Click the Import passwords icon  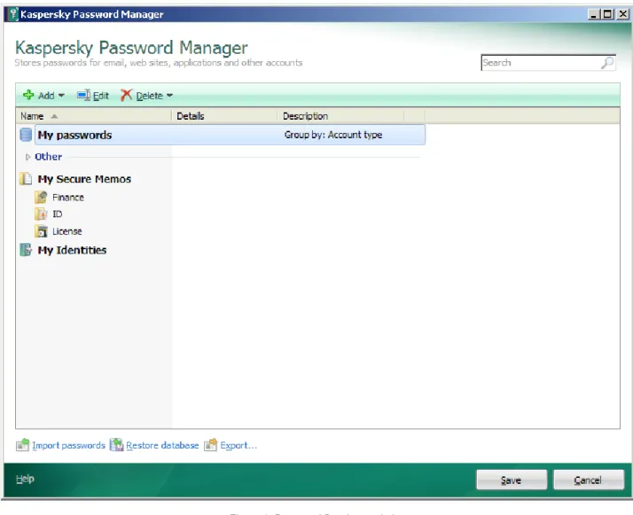coord(23,445)
